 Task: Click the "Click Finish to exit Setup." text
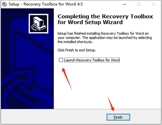77,50
